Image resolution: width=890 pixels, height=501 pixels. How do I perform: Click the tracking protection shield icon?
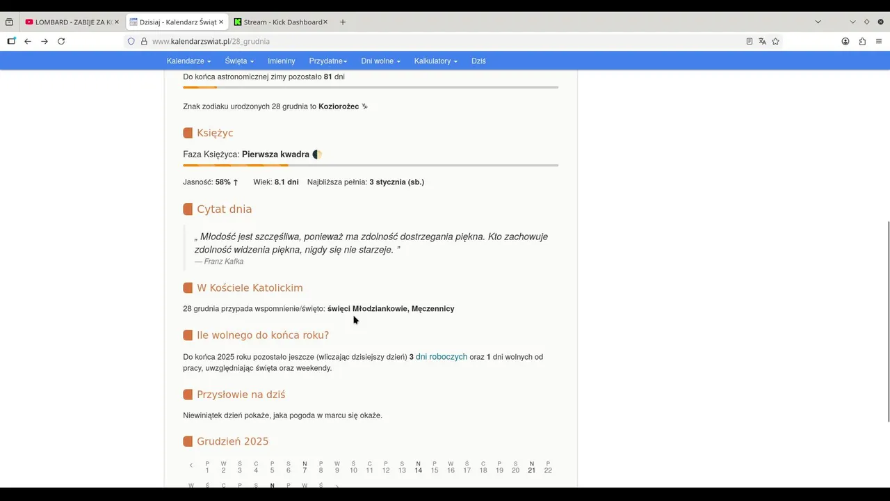click(131, 41)
